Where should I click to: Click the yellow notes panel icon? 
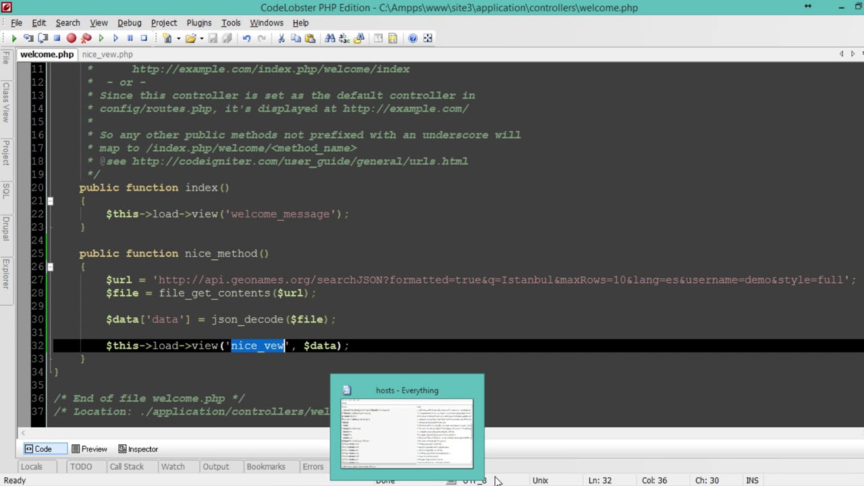pyautogui.click(x=393, y=38)
